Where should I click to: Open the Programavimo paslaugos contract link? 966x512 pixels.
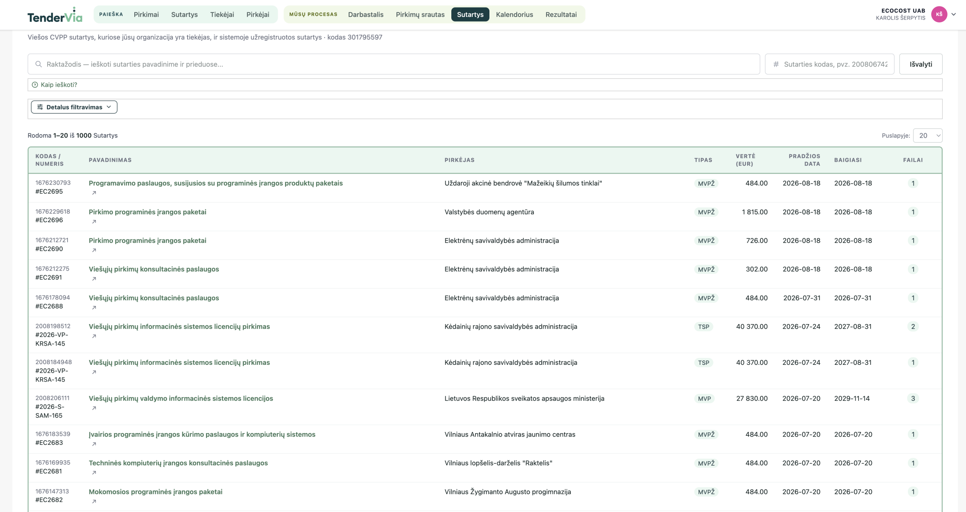click(216, 183)
